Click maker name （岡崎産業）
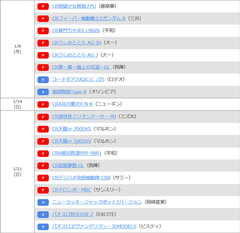The image size is (240, 233). (x=156, y=202)
